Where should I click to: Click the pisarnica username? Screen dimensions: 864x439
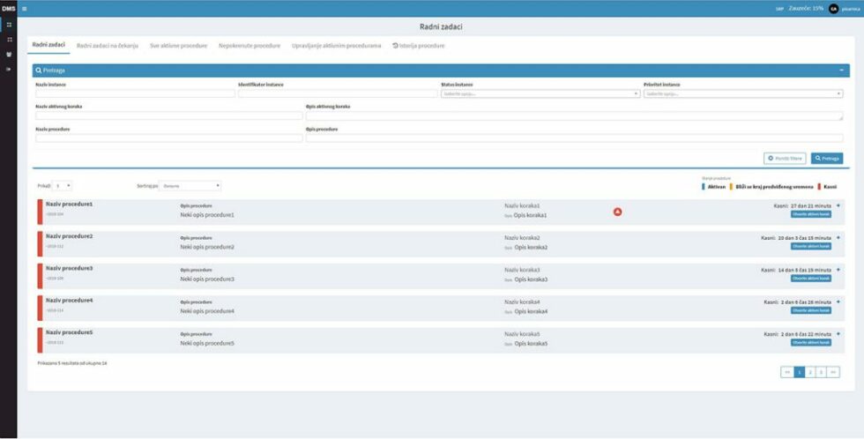(850, 10)
